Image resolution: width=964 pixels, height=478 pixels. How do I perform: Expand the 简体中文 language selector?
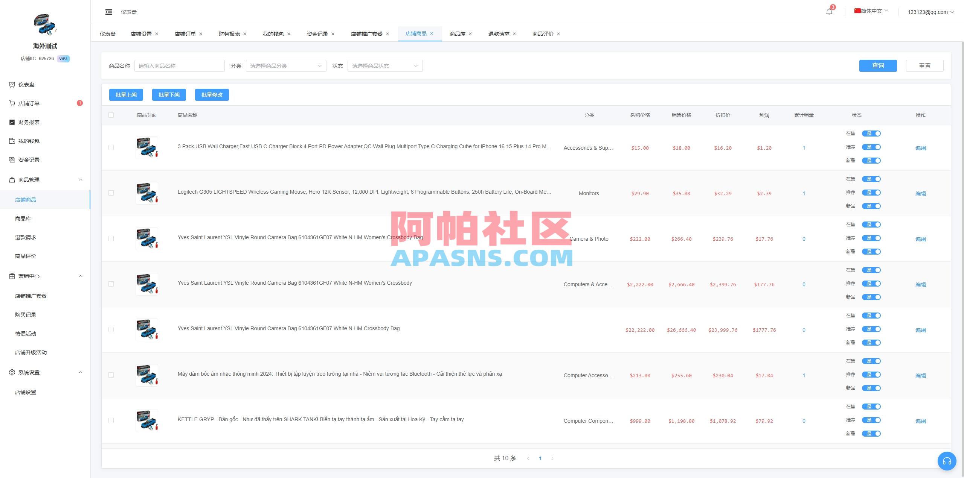click(870, 11)
